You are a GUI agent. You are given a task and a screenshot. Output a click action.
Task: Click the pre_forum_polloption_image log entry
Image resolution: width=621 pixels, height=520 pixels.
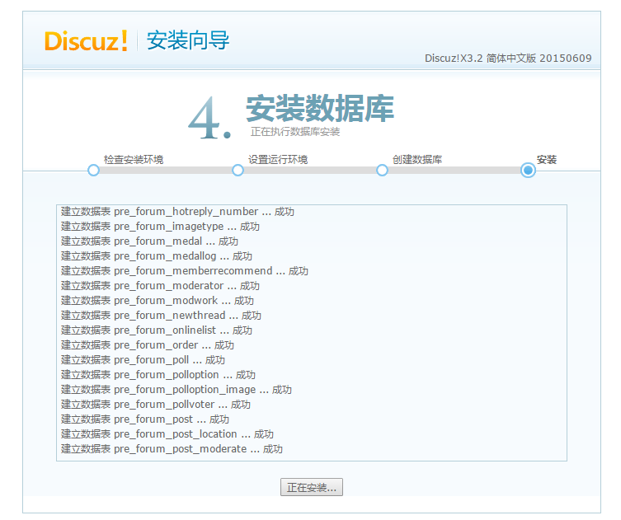tap(176, 390)
